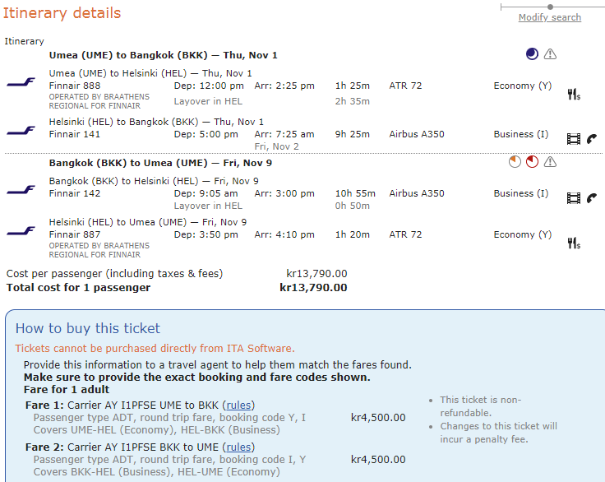Click warning triangle for Bangkok to Umea

point(550,162)
